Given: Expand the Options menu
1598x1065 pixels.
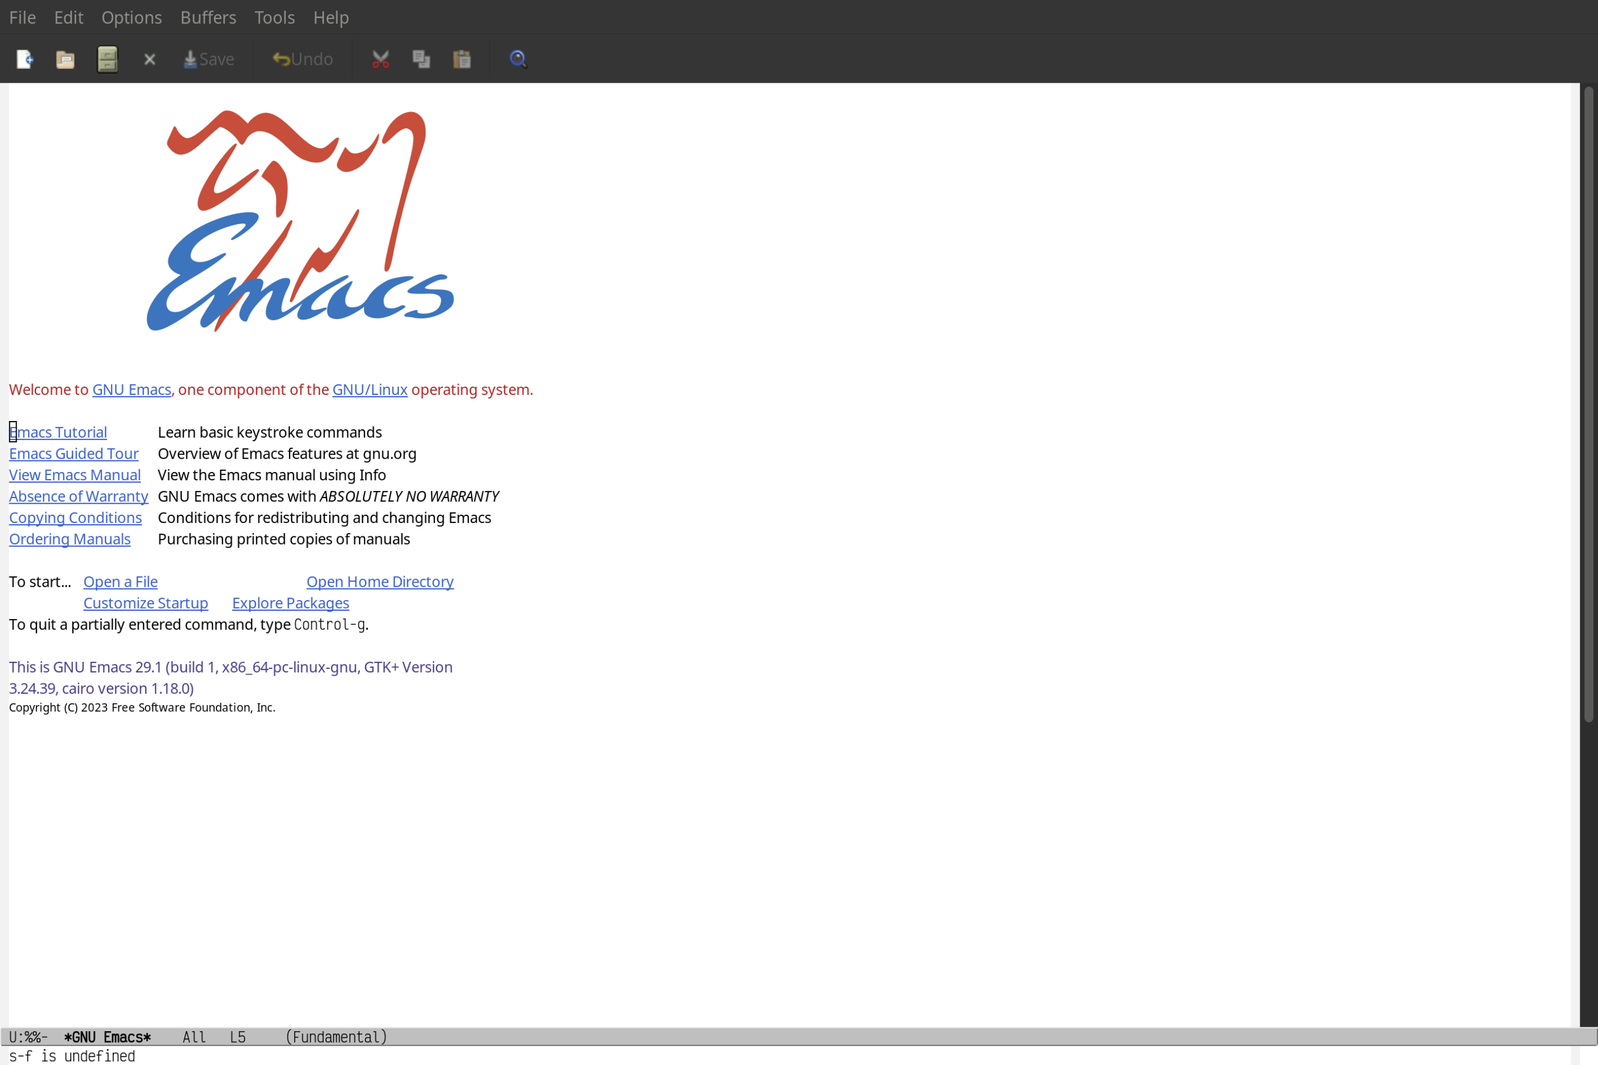Looking at the screenshot, I should coord(131,17).
